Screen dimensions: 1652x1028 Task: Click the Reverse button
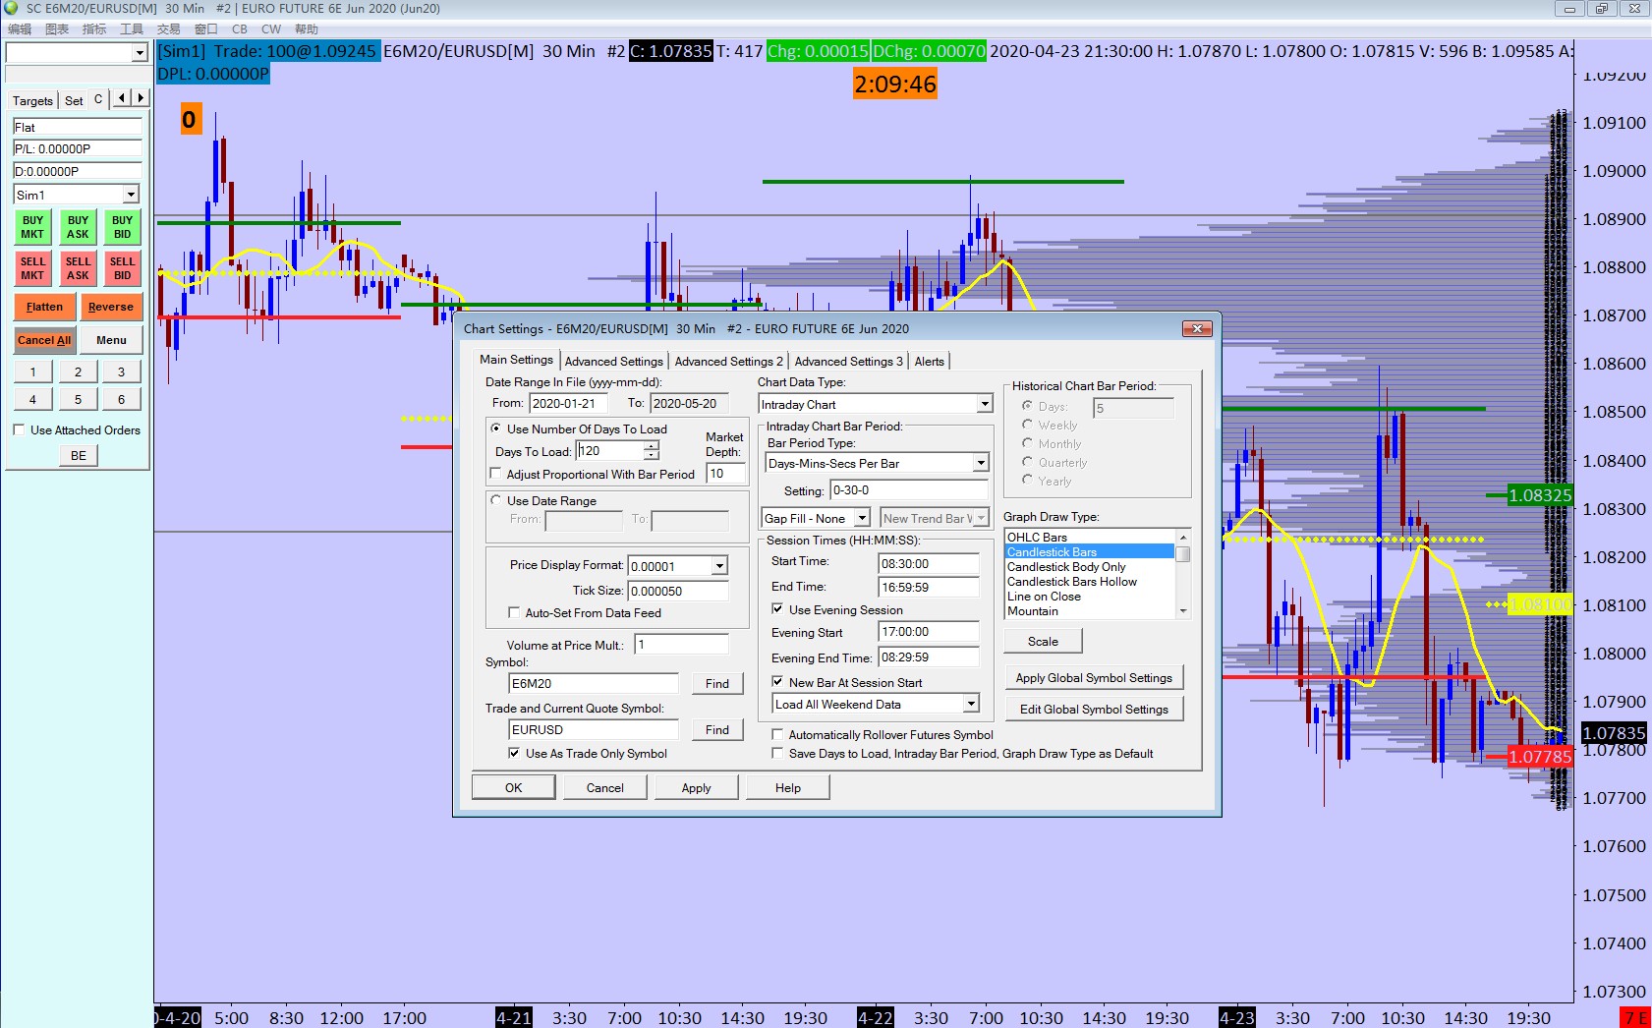tap(110, 307)
